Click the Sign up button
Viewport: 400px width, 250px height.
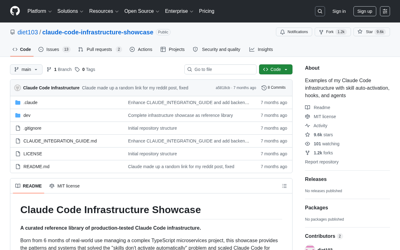(365, 11)
